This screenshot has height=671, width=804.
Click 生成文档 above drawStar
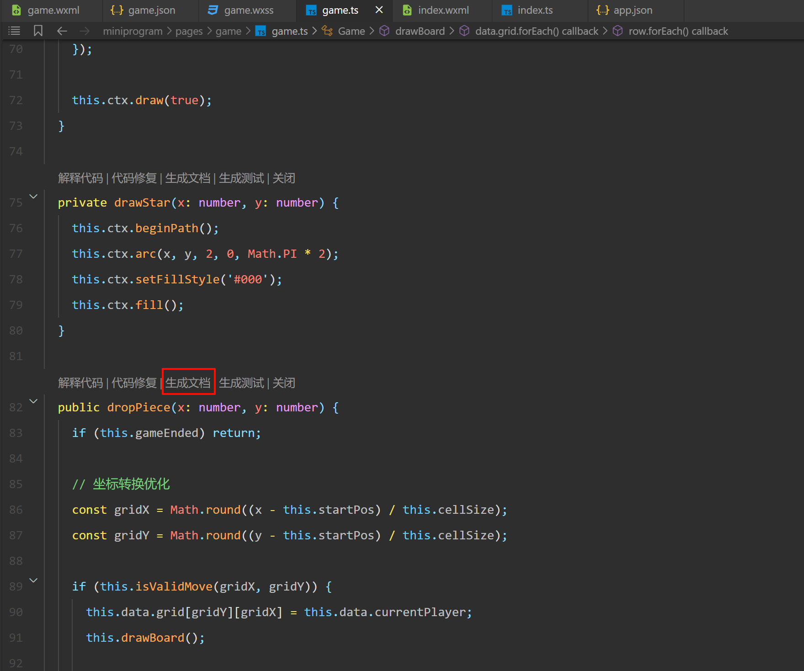coord(188,178)
